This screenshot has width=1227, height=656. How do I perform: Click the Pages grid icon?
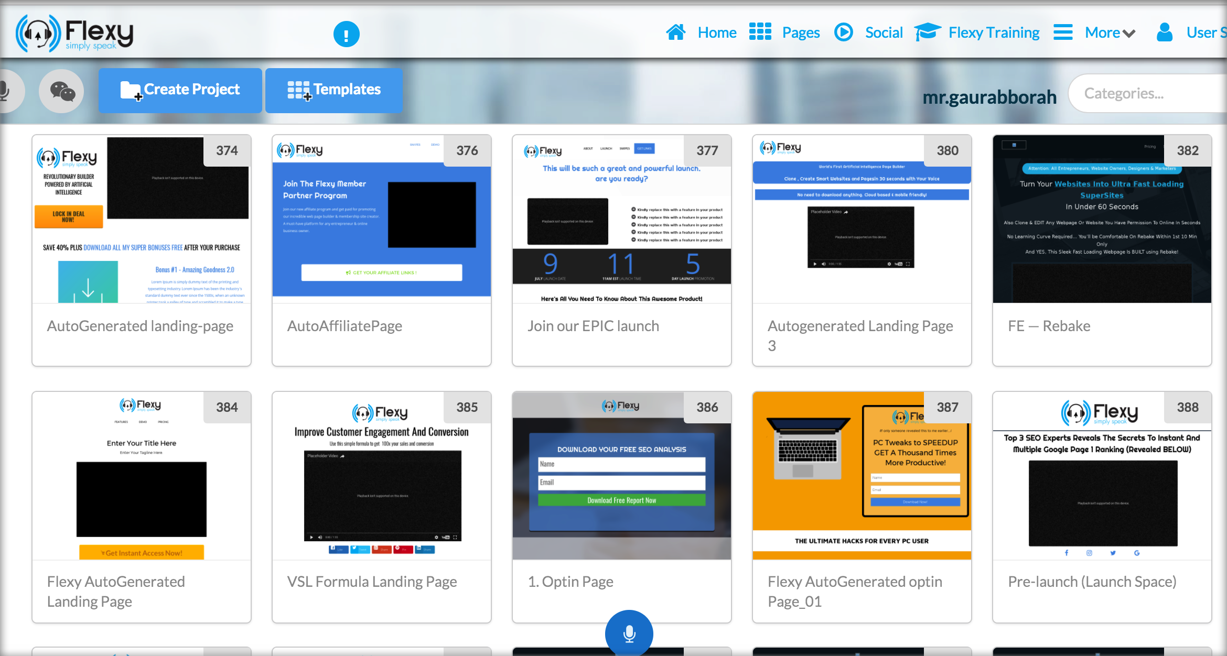pos(760,32)
